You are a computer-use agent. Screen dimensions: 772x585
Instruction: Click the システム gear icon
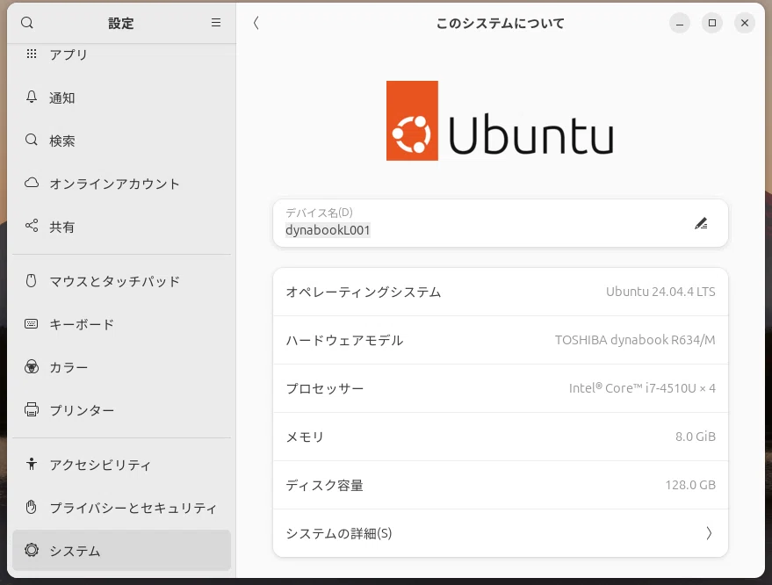(x=32, y=550)
